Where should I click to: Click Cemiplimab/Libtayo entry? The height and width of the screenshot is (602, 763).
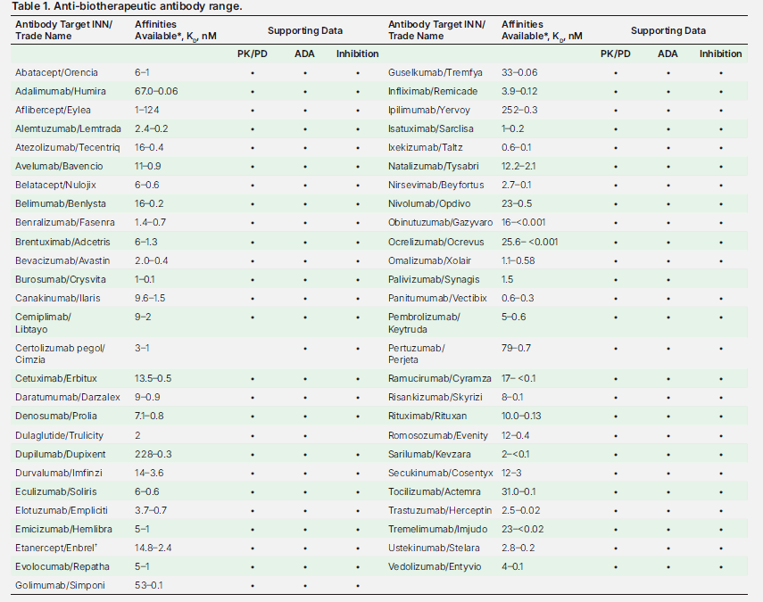(x=44, y=323)
